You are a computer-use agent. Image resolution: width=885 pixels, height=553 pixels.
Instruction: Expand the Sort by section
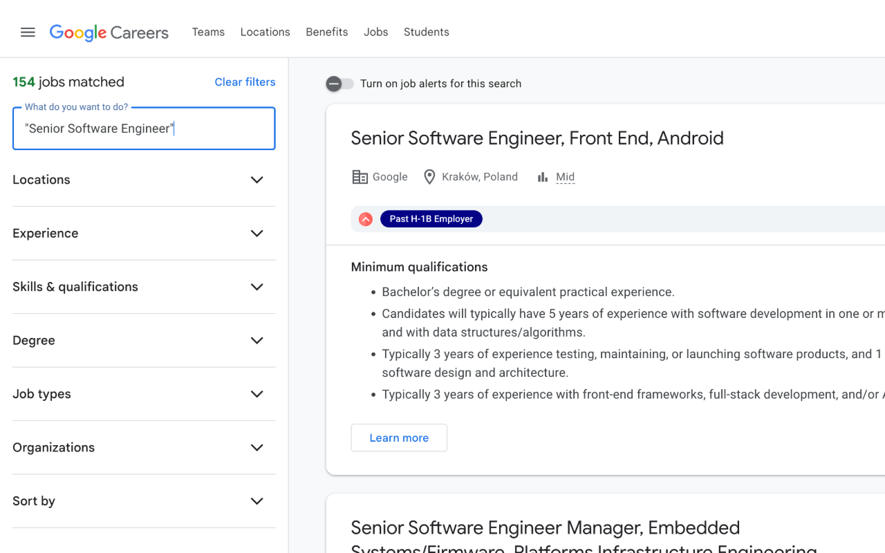(144, 501)
